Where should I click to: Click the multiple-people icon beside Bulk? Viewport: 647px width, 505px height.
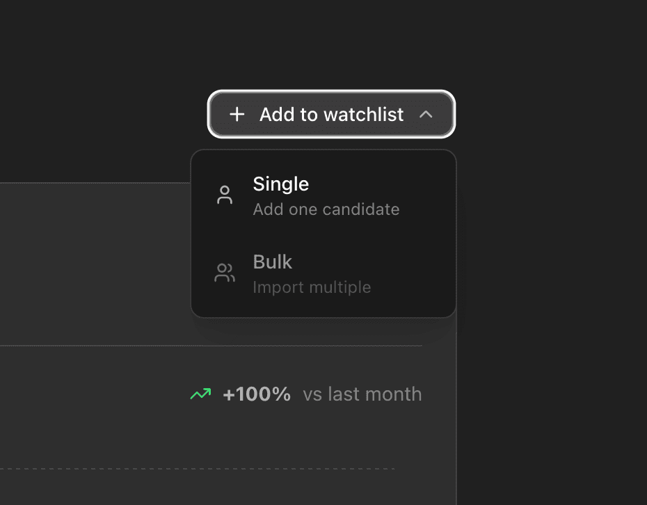click(224, 273)
